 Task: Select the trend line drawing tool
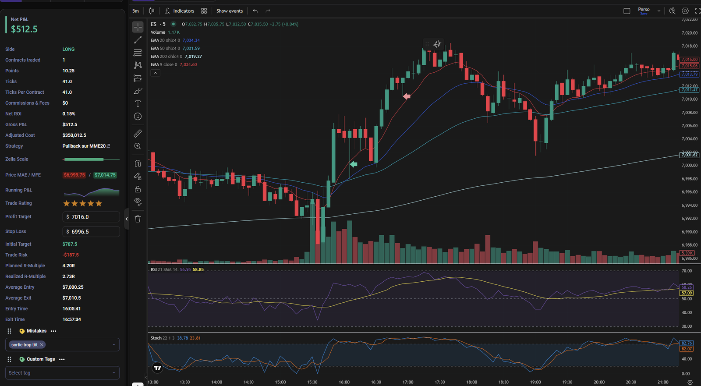(x=138, y=40)
